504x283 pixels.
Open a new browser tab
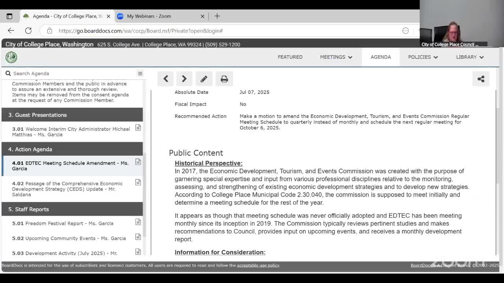pyautogui.click(x=217, y=16)
